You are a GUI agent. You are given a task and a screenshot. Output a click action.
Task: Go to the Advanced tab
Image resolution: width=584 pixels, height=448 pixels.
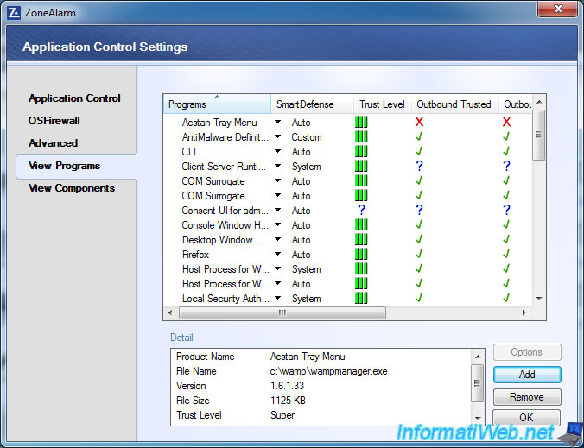point(53,143)
